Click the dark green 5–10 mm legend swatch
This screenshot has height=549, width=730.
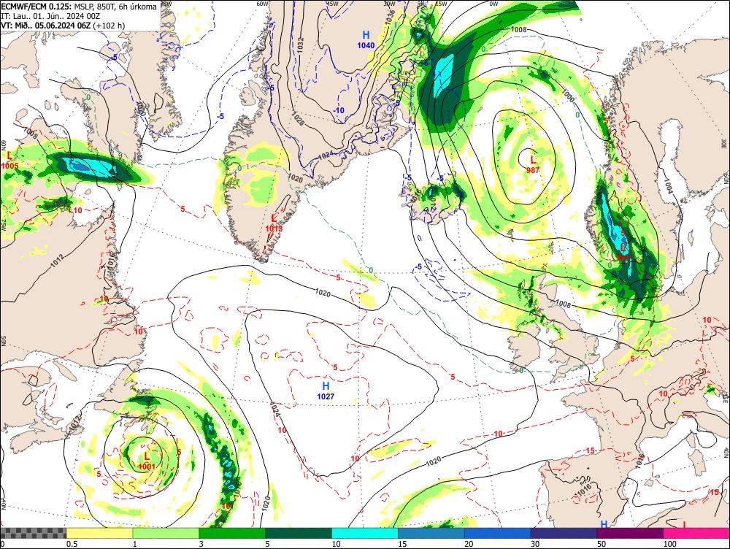pos(299,533)
